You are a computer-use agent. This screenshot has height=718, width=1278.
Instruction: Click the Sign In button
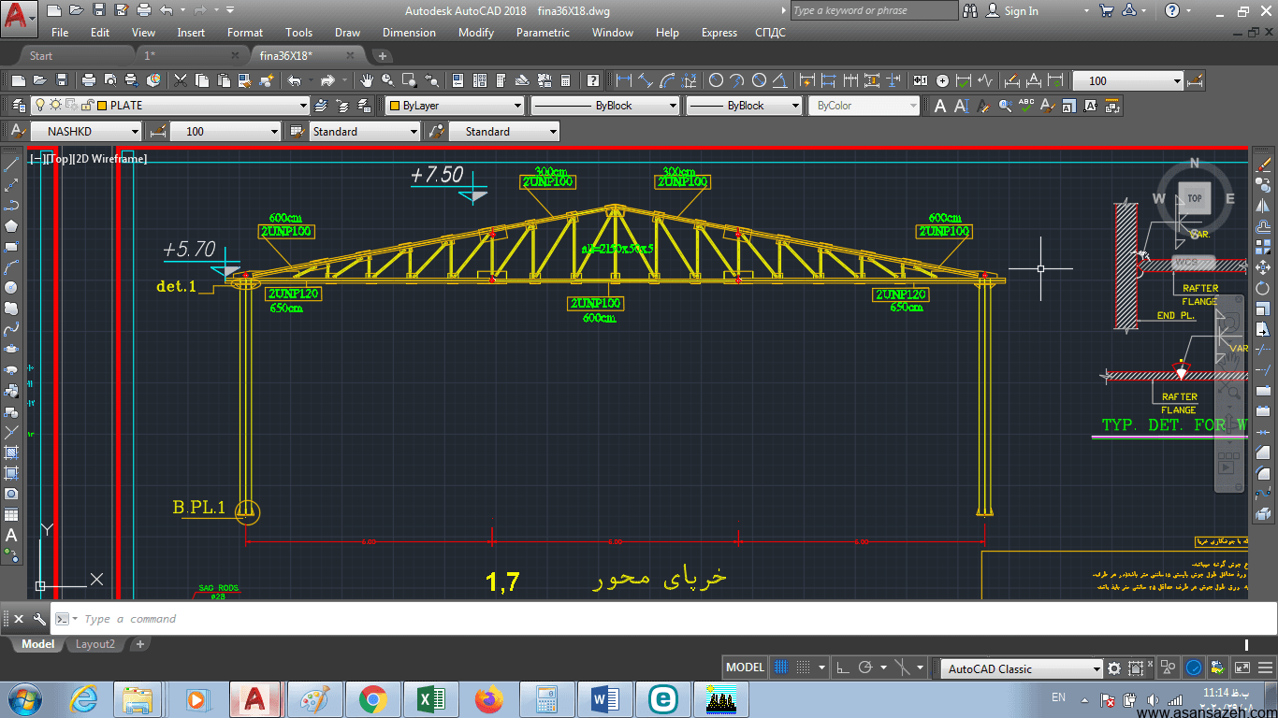click(1021, 11)
